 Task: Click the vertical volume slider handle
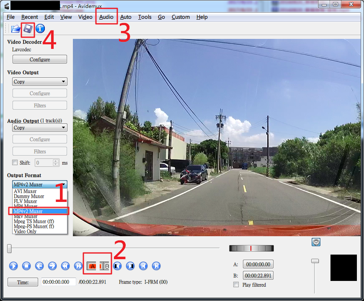click(315, 261)
